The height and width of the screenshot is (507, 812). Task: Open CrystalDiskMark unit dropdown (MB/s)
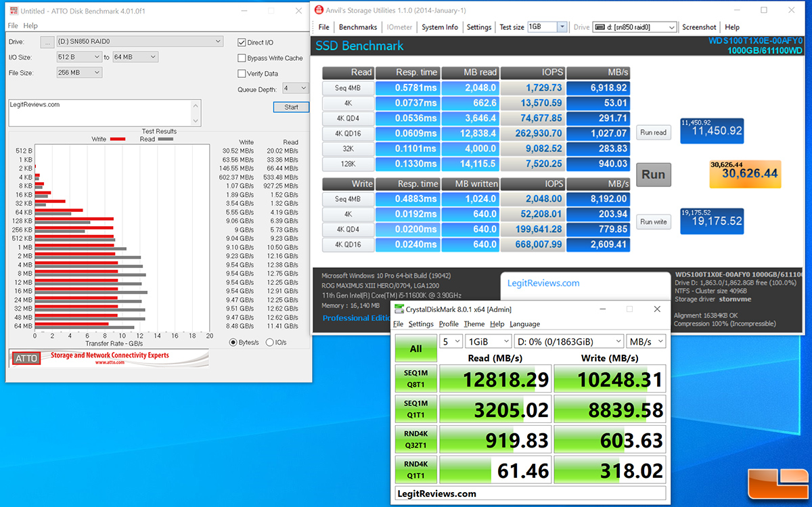646,342
